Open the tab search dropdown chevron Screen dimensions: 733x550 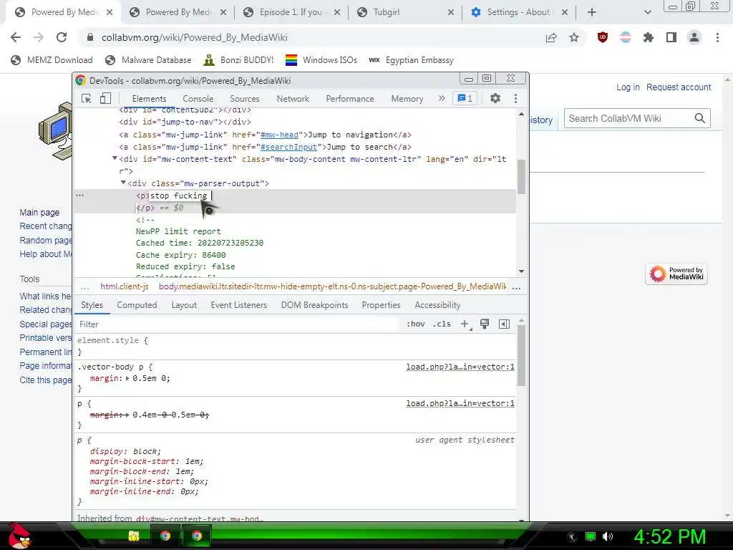[x=647, y=12]
